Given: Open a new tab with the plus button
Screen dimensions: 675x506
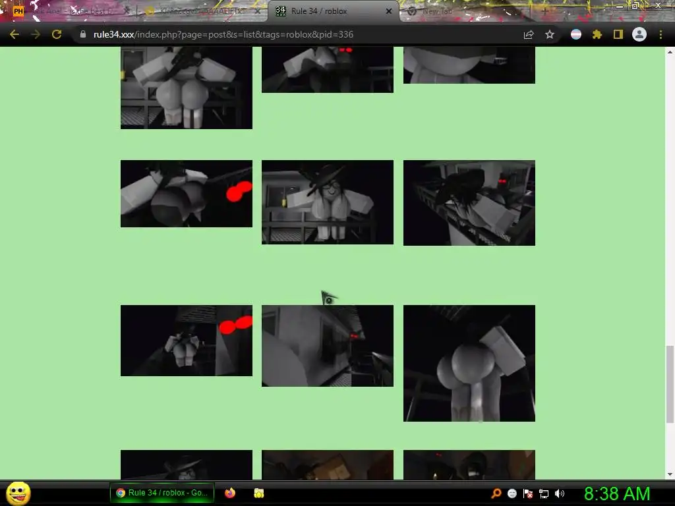Looking at the screenshot, I should point(544,11).
